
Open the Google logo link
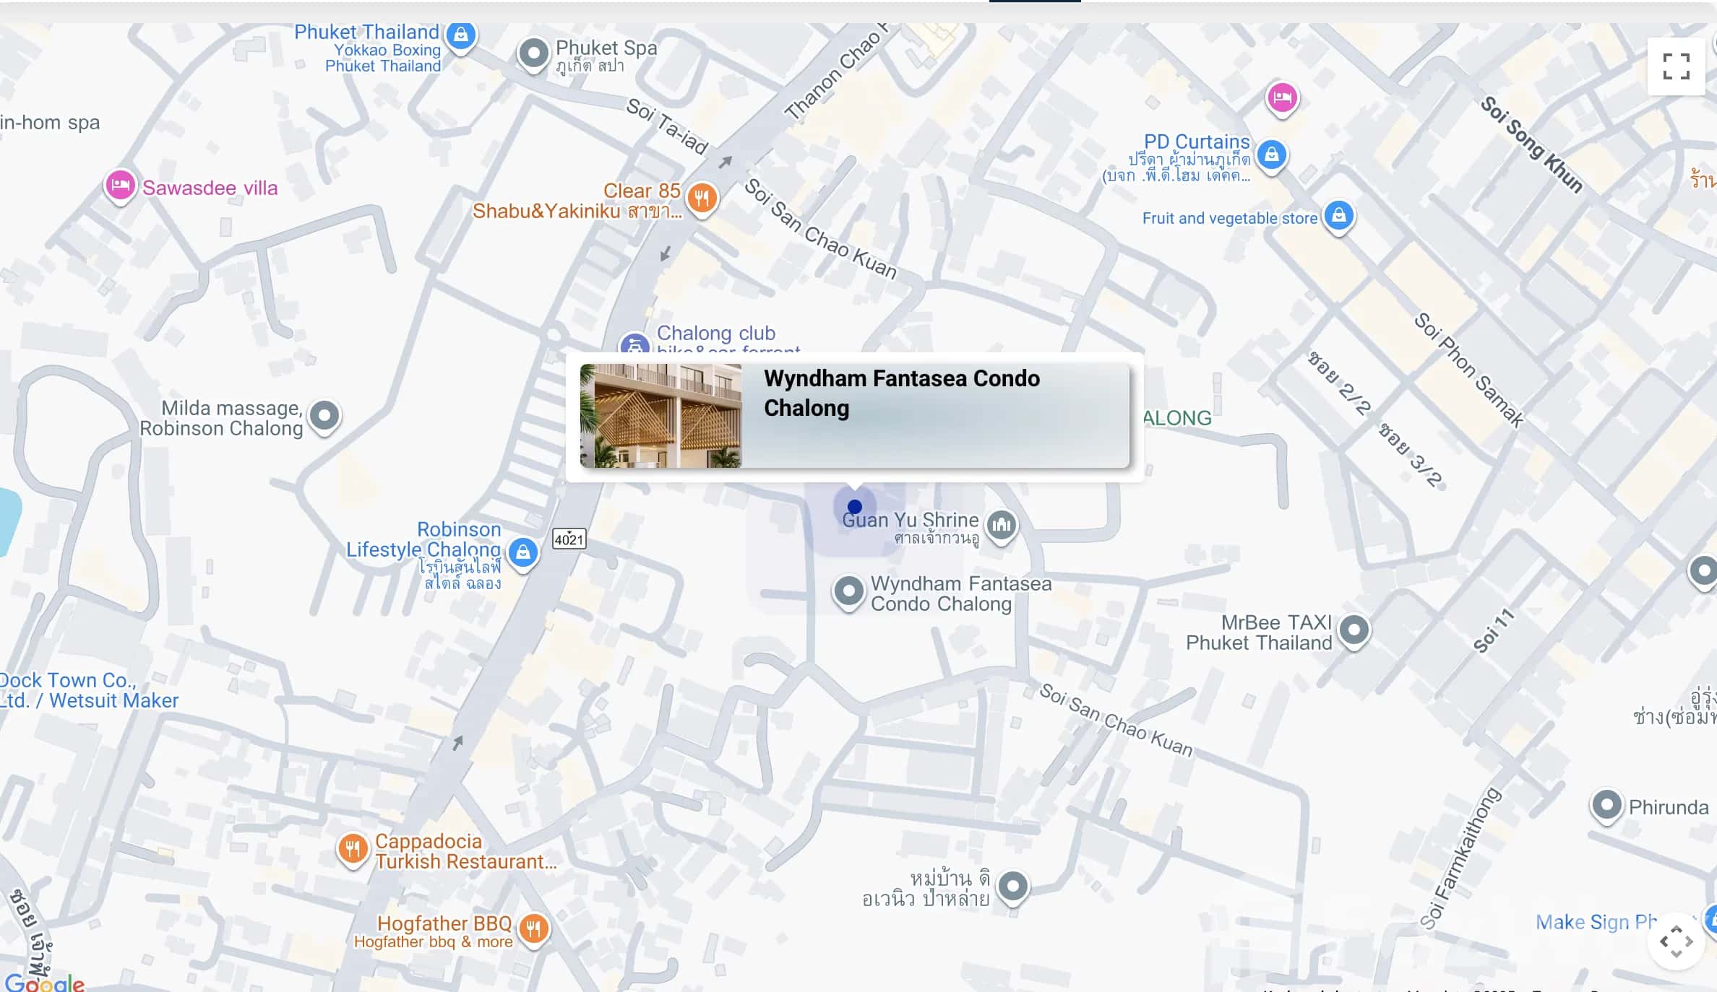coord(45,982)
